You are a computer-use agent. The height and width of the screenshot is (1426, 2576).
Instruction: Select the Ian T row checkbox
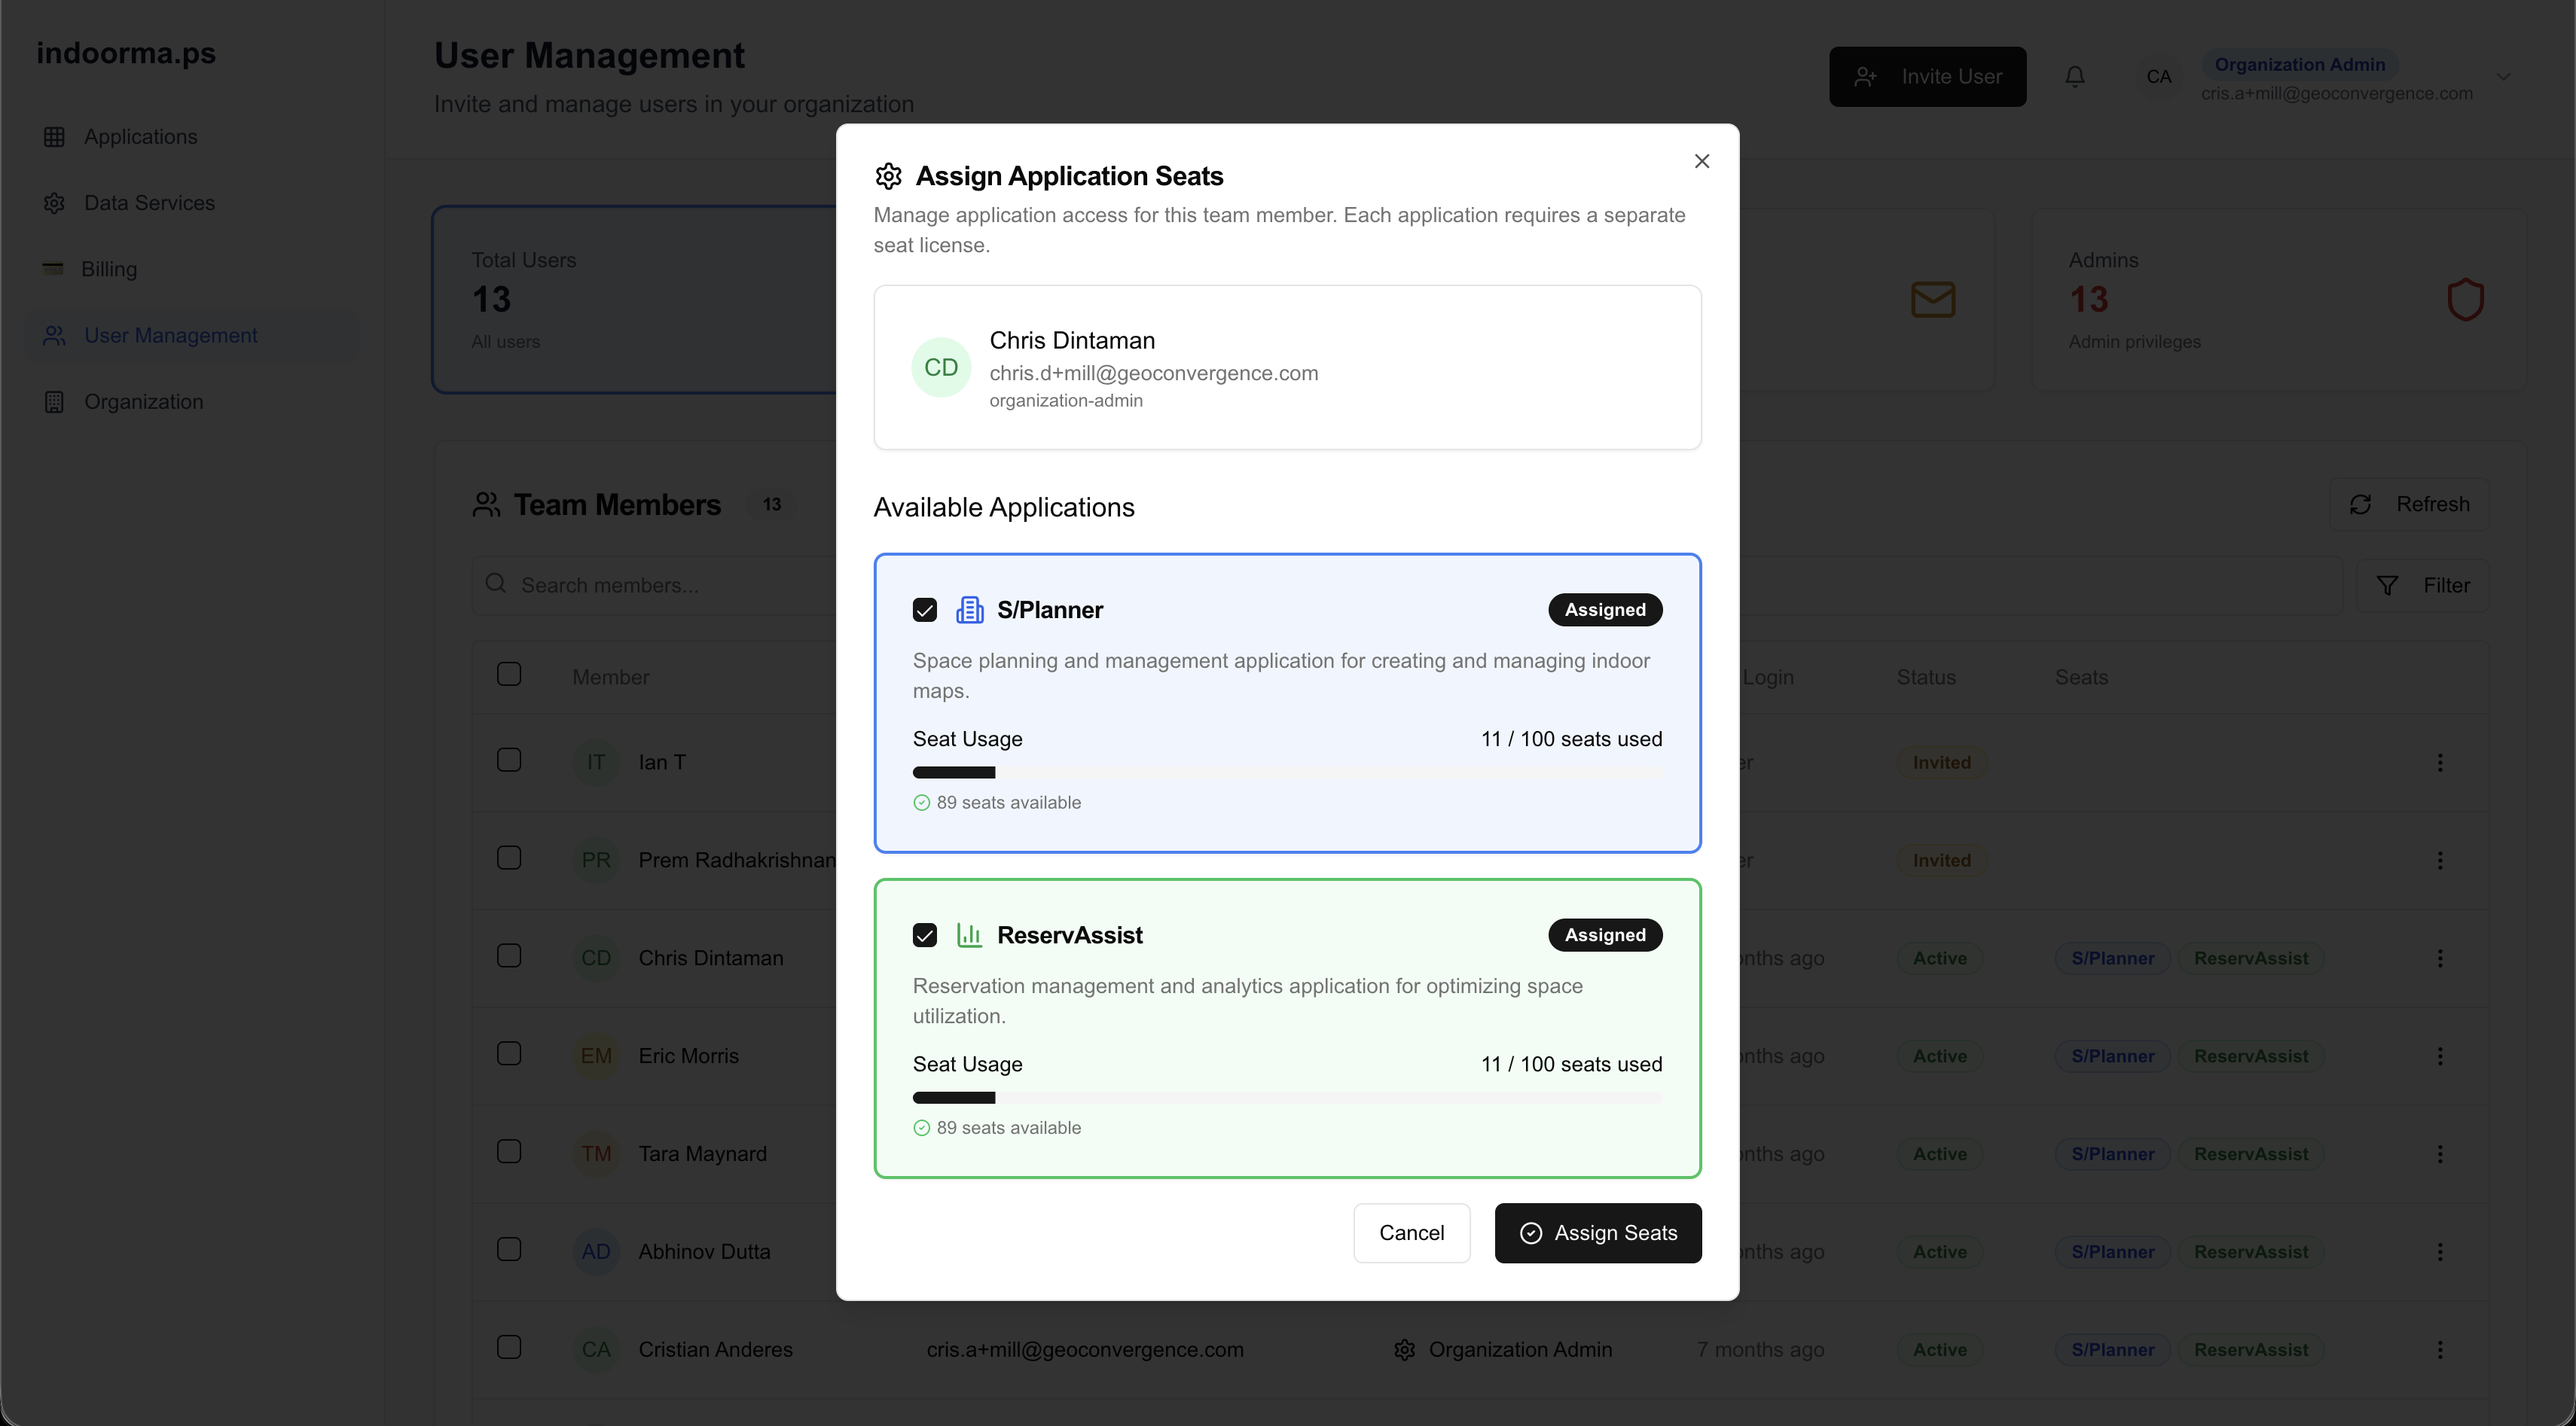tap(509, 760)
